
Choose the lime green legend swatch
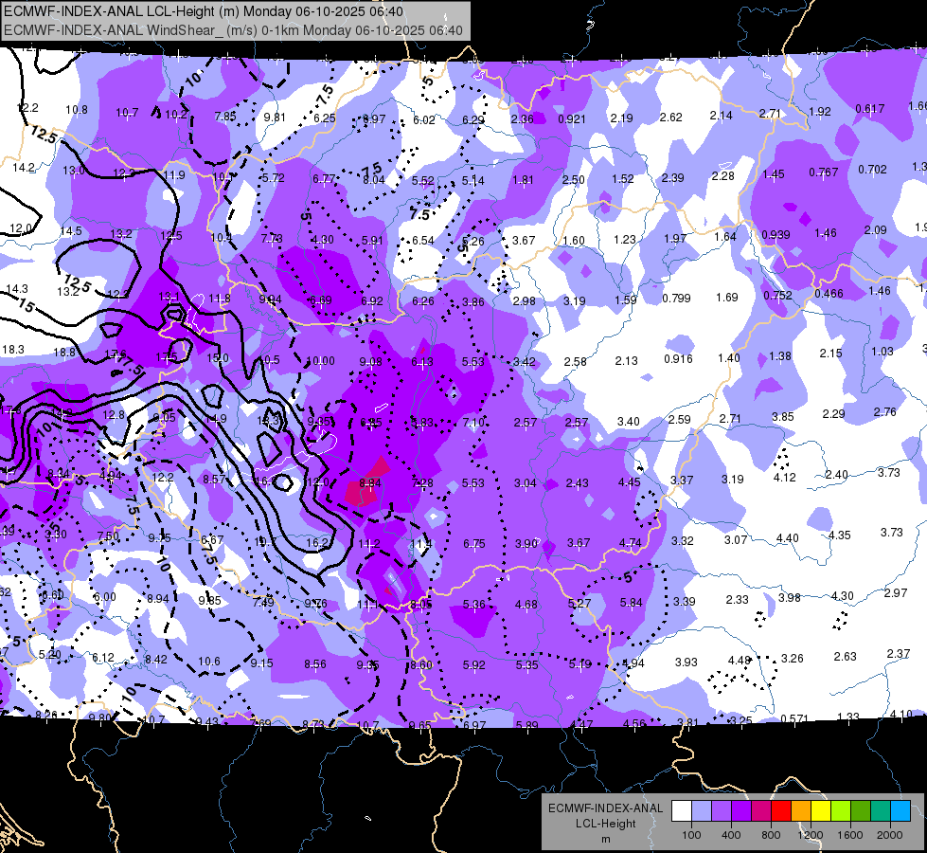coord(841,811)
